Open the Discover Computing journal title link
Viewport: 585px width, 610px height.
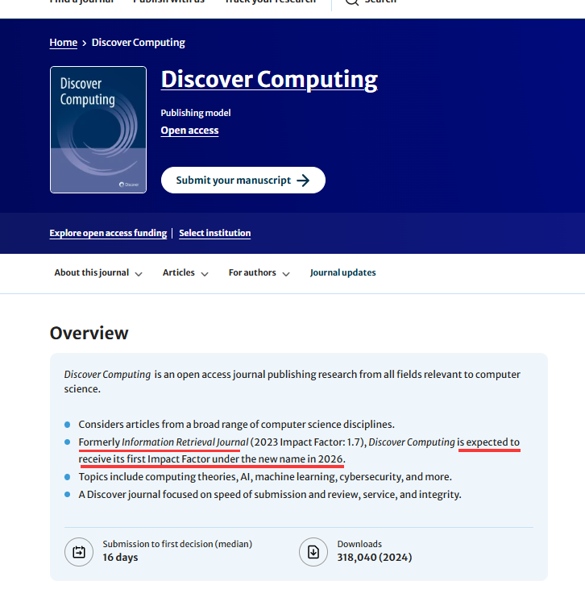[269, 79]
